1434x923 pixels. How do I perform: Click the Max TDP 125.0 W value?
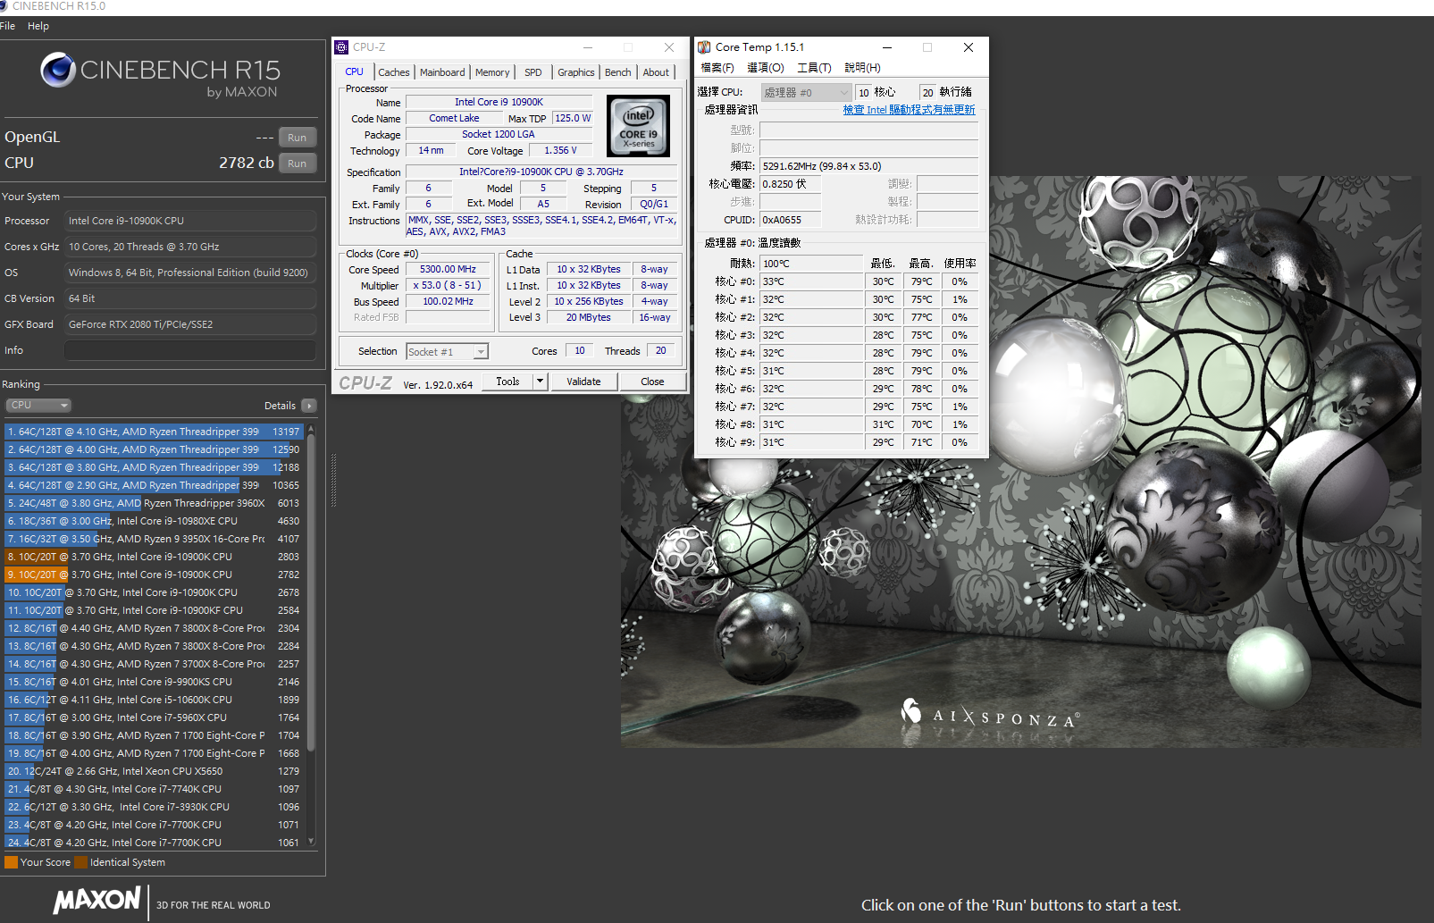click(573, 118)
